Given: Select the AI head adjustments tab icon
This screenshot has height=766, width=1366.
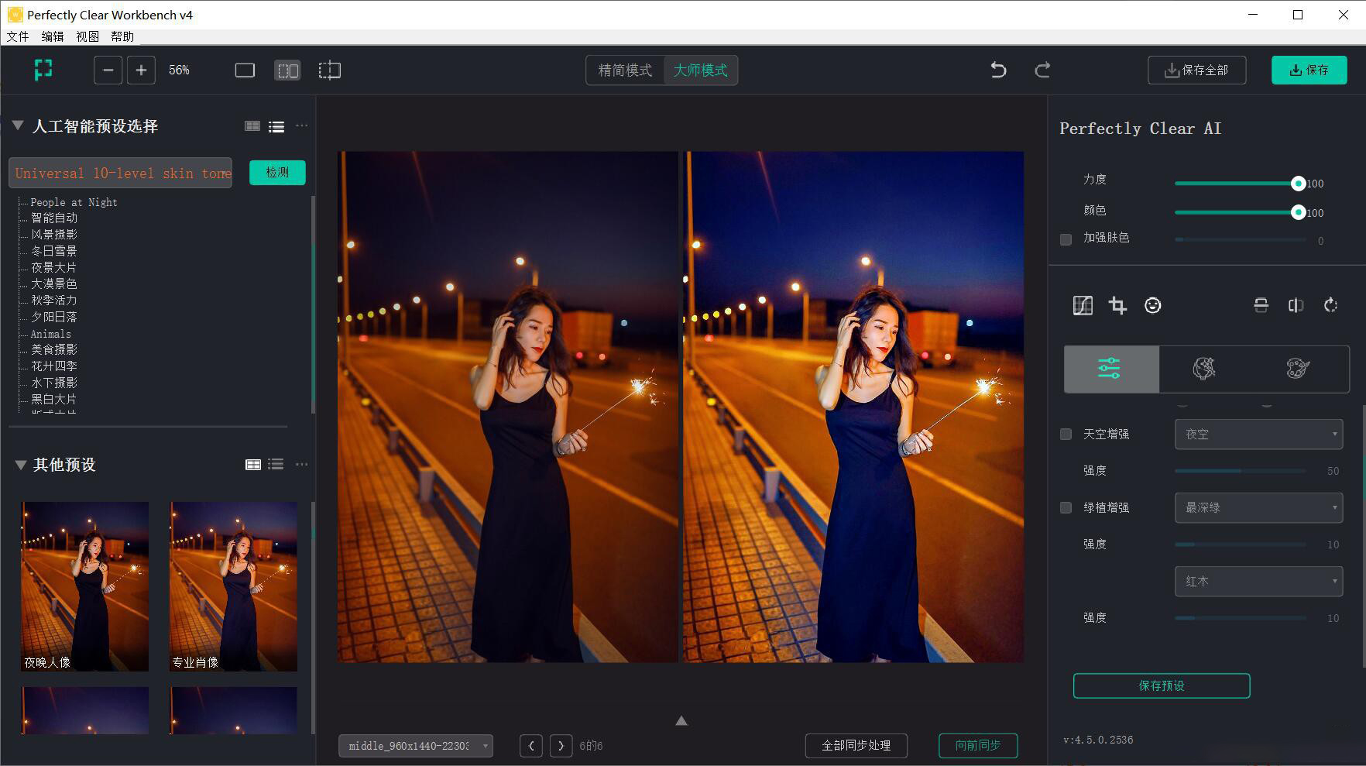Looking at the screenshot, I should click(x=1205, y=369).
